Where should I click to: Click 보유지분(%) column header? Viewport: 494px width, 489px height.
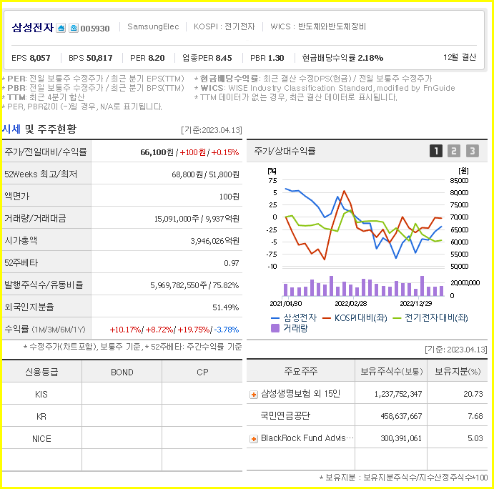458,372
